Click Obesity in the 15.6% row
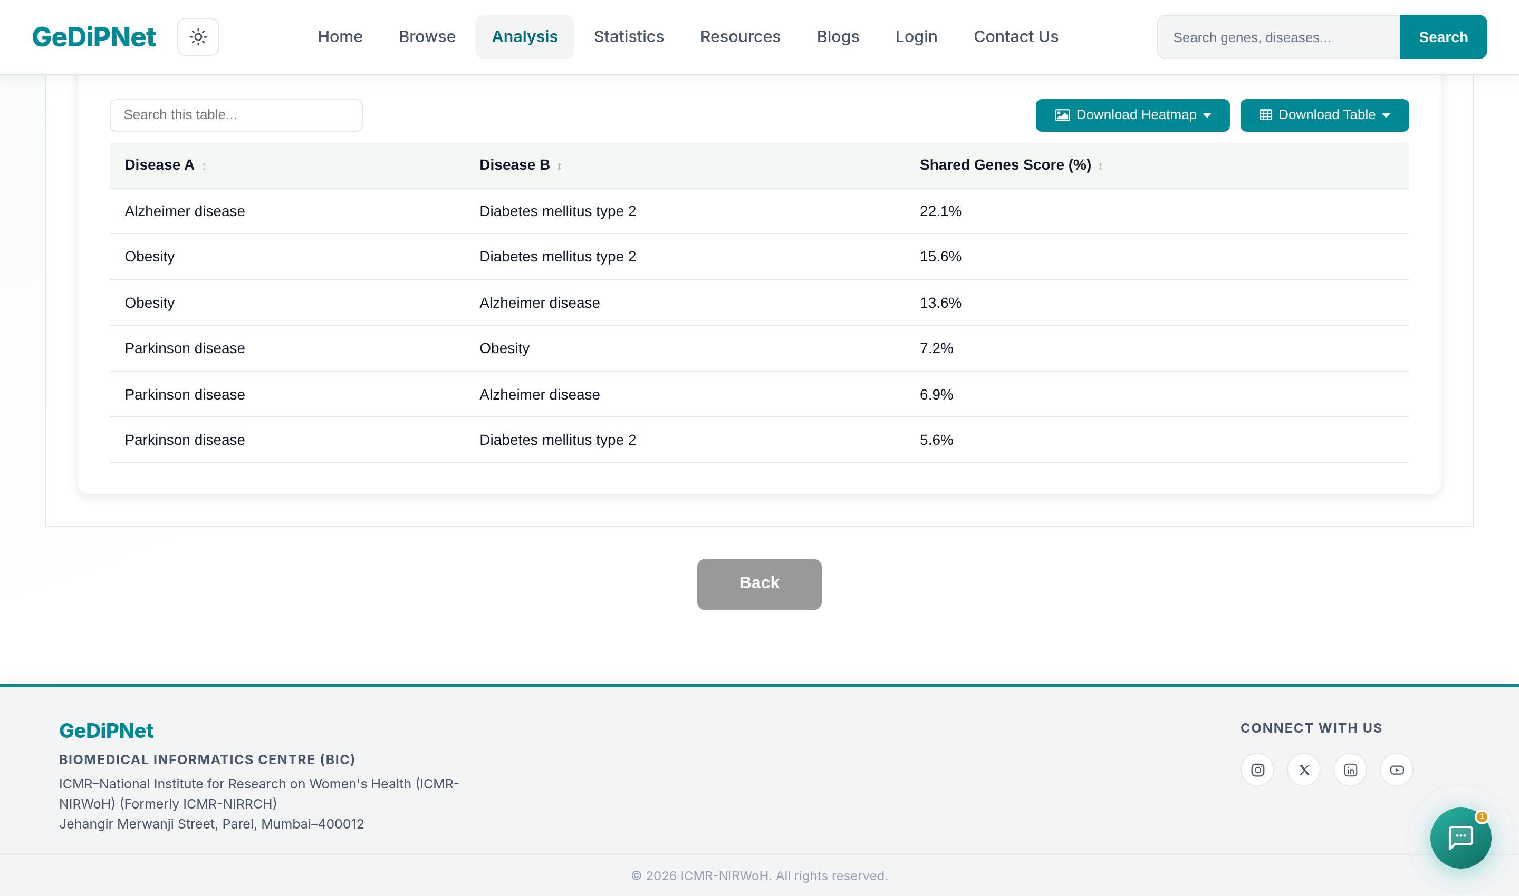 (x=149, y=257)
